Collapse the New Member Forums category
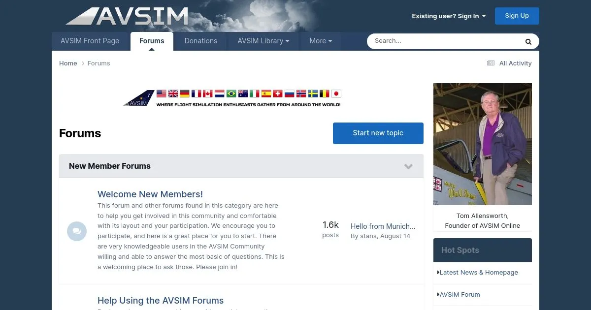 point(408,166)
